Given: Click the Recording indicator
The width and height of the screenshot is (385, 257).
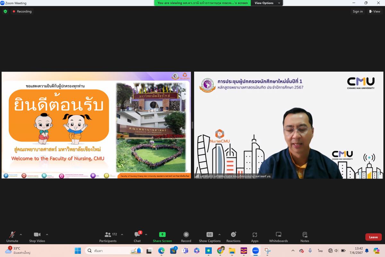Looking at the screenshot, I should (22, 11).
